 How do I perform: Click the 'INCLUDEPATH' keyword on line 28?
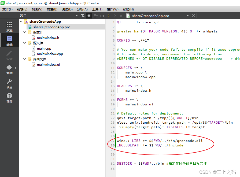128,145
